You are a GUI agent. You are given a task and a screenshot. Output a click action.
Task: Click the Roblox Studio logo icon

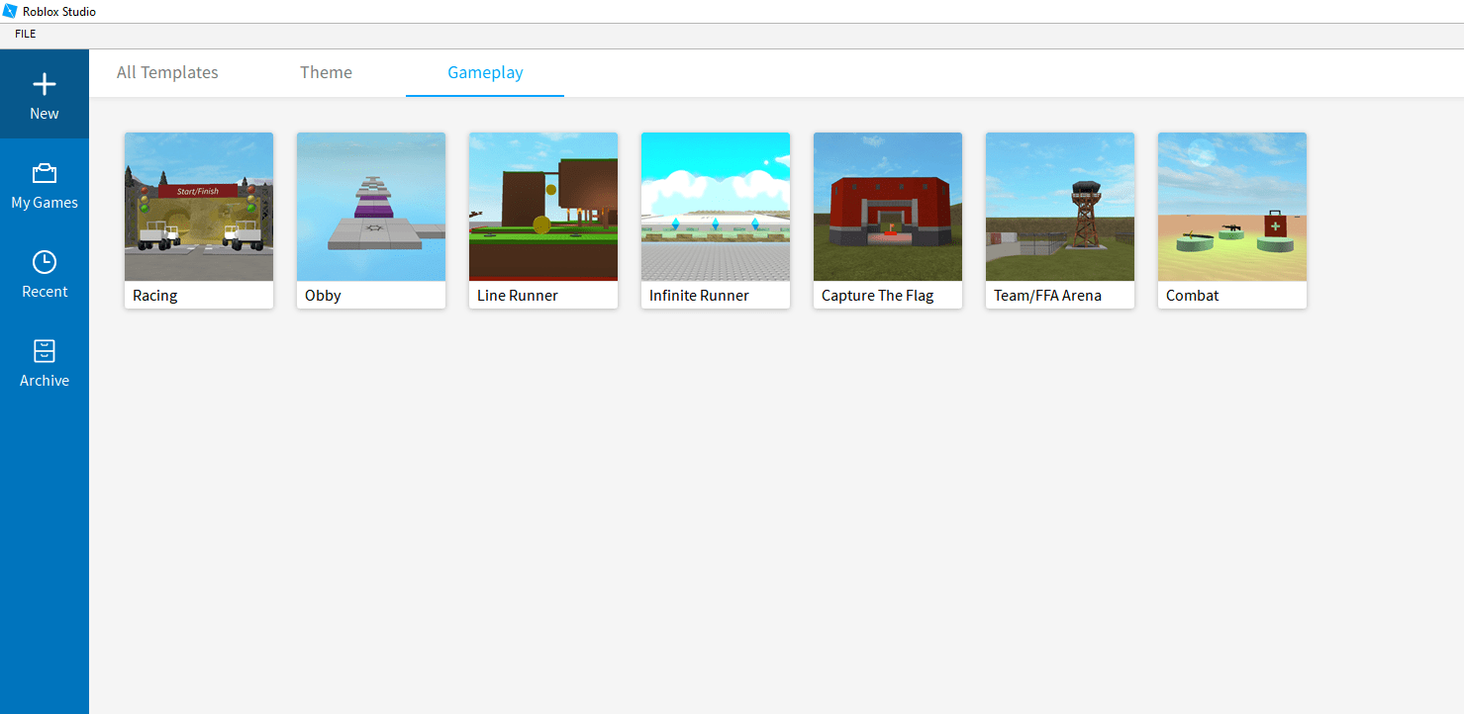tap(10, 11)
